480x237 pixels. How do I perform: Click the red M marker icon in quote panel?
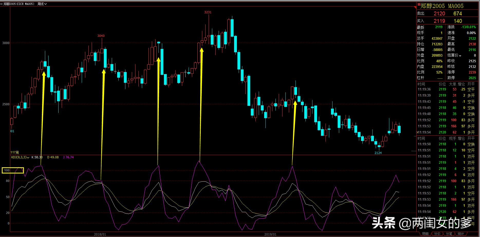419,5
